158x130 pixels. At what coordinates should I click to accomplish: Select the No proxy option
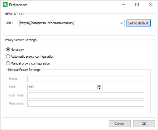coord(8,49)
